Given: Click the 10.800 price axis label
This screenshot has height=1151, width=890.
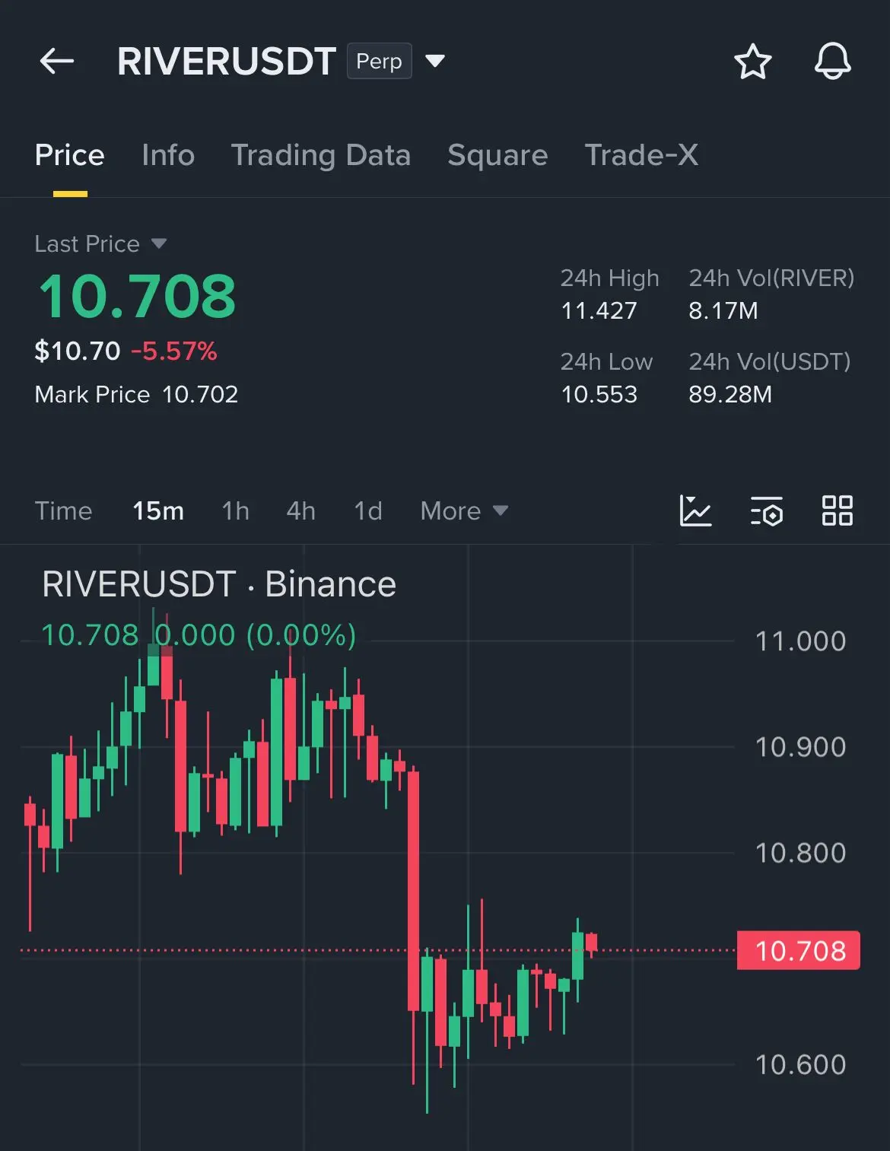Looking at the screenshot, I should coord(800,852).
